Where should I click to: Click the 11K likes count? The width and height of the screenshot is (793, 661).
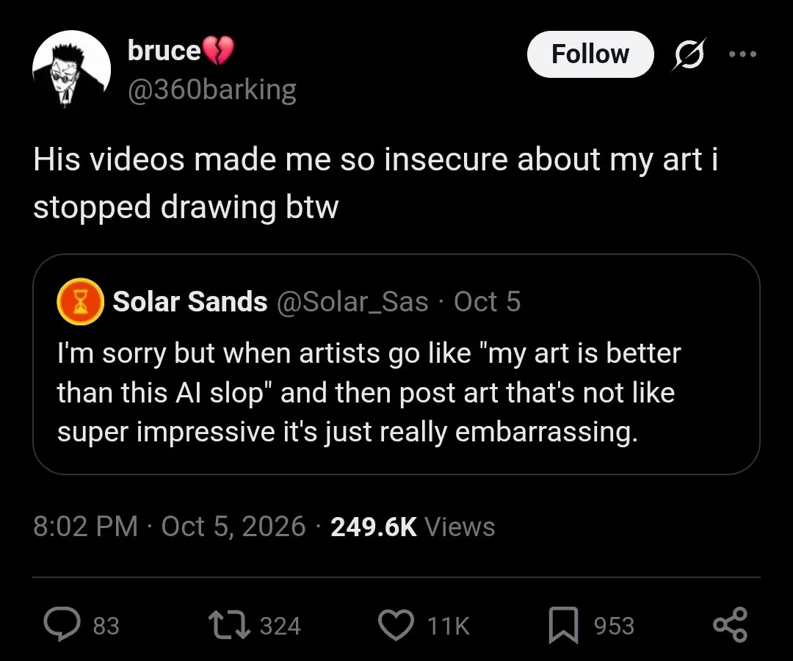(x=448, y=626)
